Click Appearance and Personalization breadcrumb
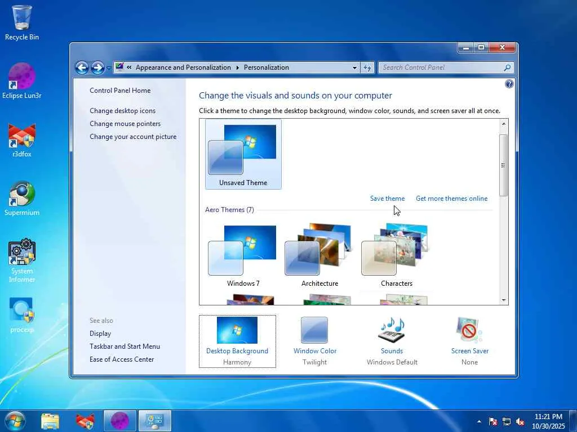The image size is (577, 432). click(183, 67)
